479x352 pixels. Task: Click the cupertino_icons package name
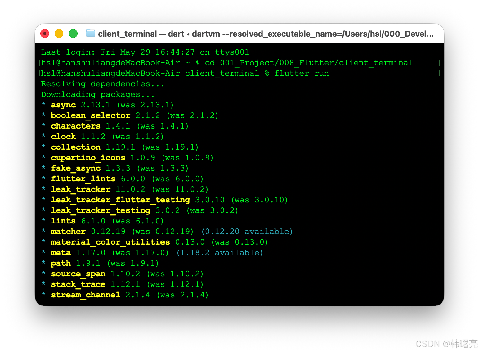[x=88, y=158]
